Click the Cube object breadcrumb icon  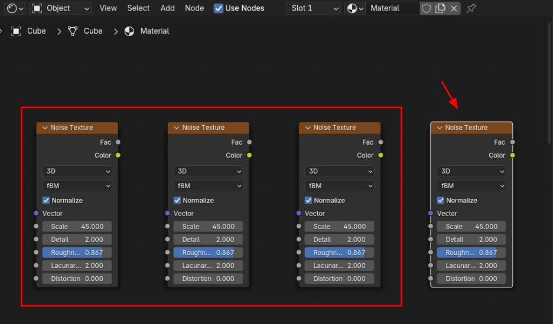[16, 31]
